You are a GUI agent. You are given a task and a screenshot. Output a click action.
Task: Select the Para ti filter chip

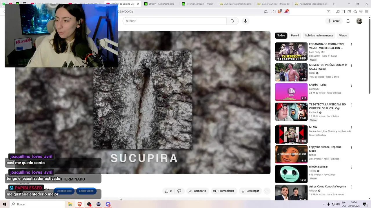[x=295, y=36]
